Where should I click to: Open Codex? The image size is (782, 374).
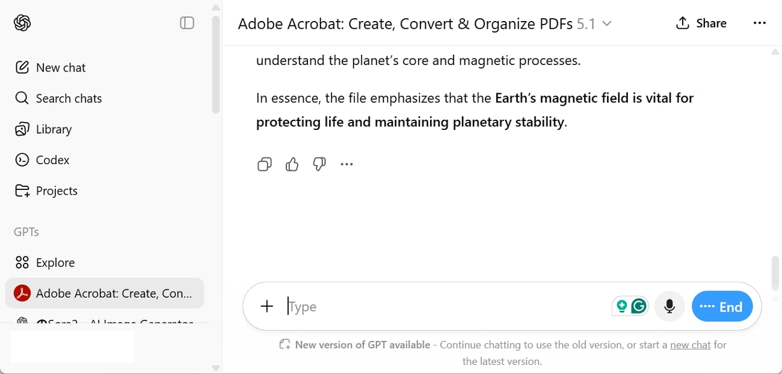(x=51, y=159)
